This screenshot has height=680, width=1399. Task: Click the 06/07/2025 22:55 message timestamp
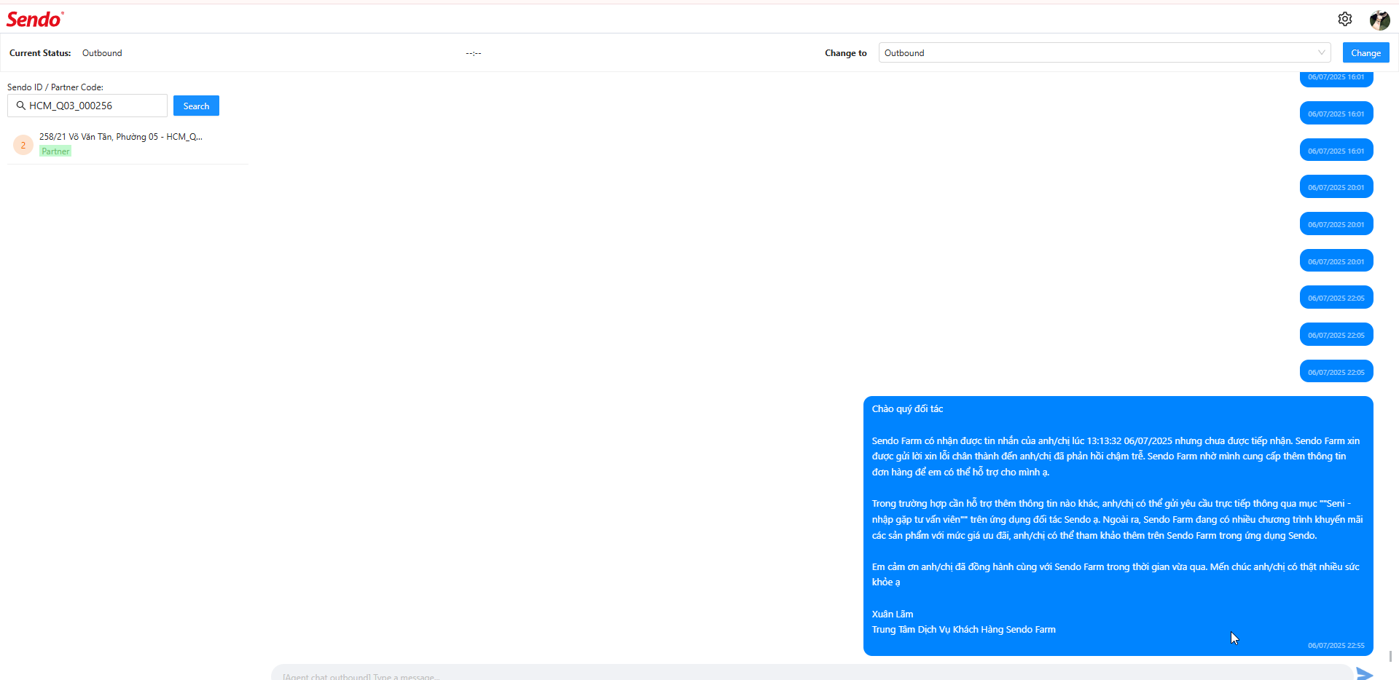coord(1336,646)
